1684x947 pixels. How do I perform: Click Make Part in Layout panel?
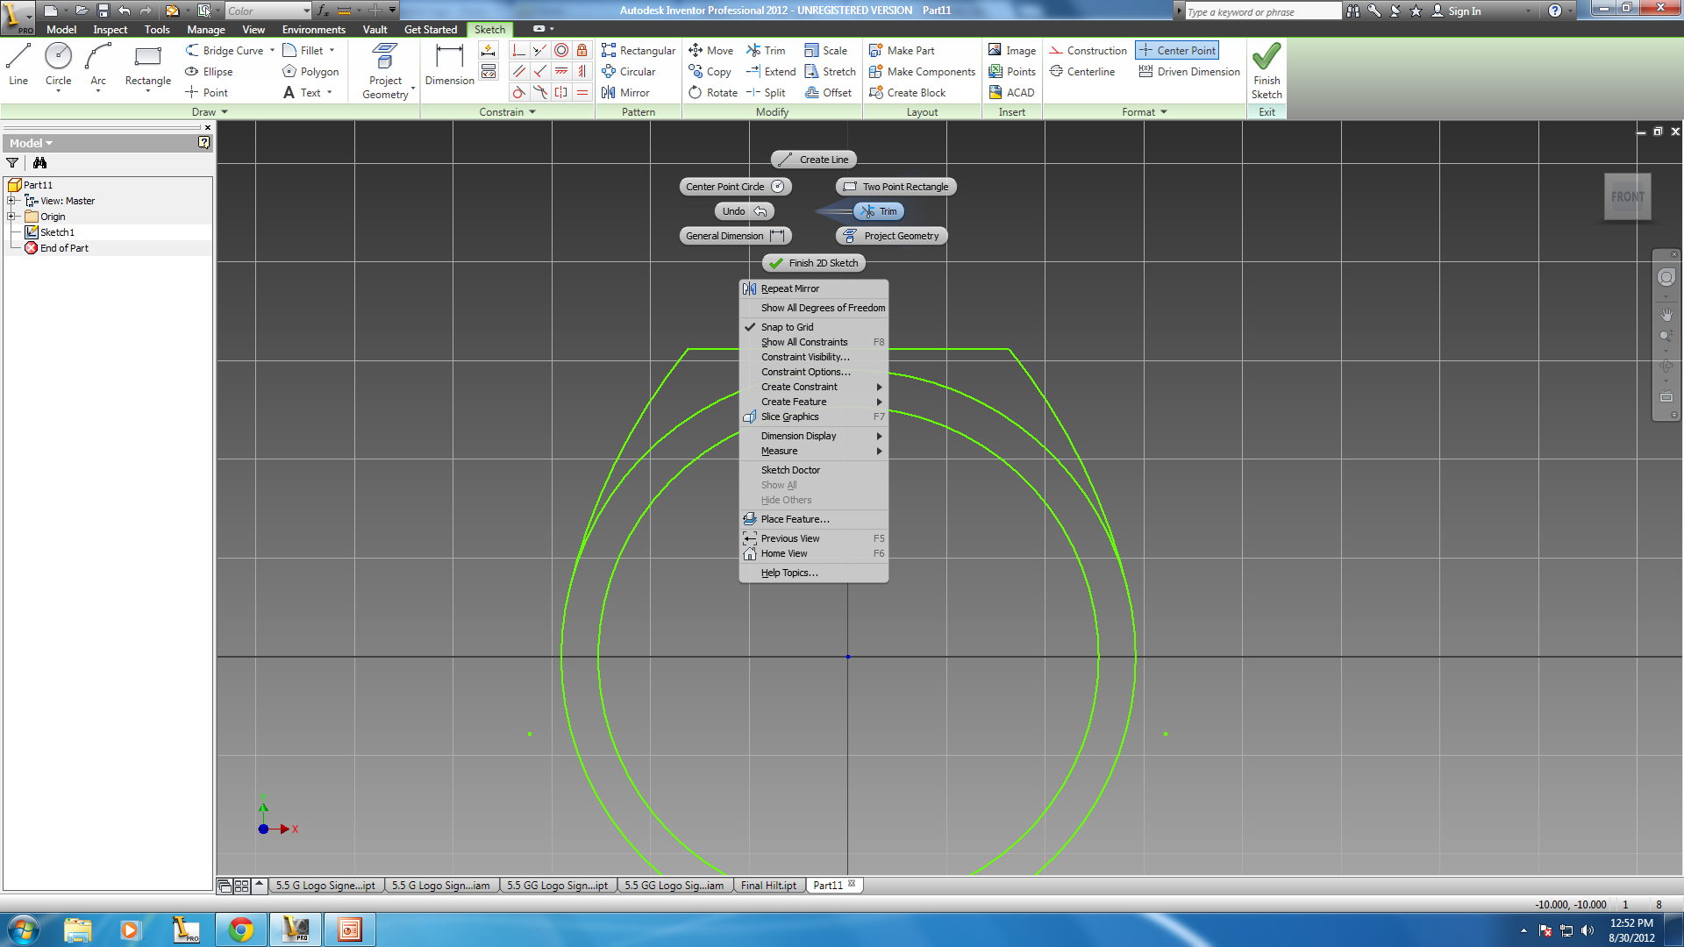[x=902, y=51]
